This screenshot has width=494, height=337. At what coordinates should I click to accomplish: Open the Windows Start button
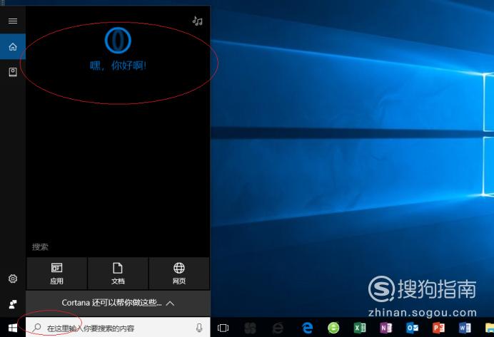13,328
